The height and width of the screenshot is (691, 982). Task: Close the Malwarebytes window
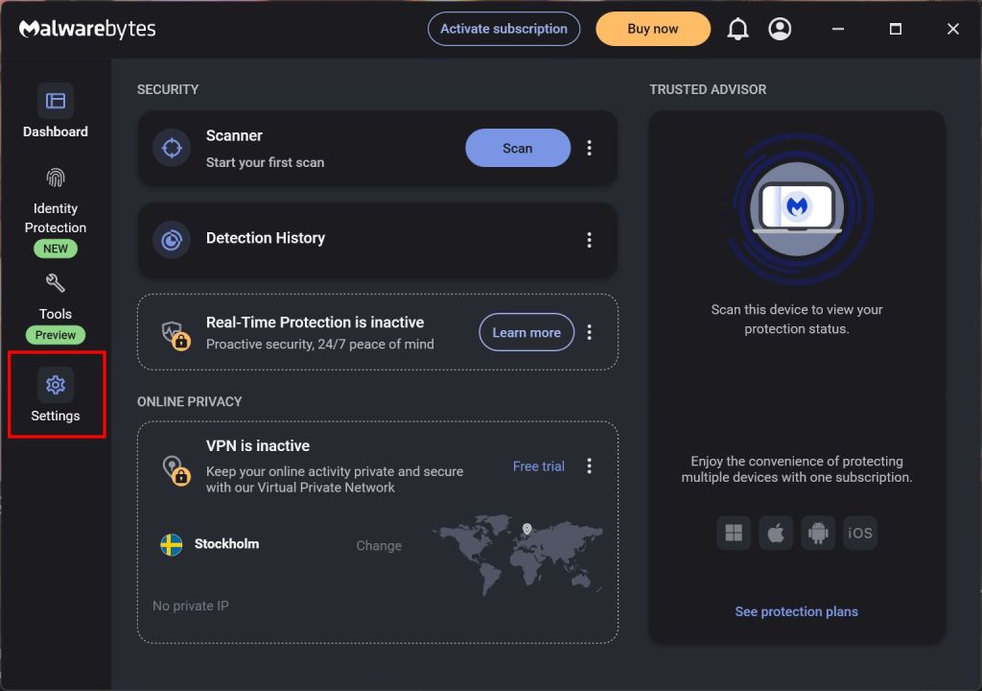pyautogui.click(x=952, y=29)
